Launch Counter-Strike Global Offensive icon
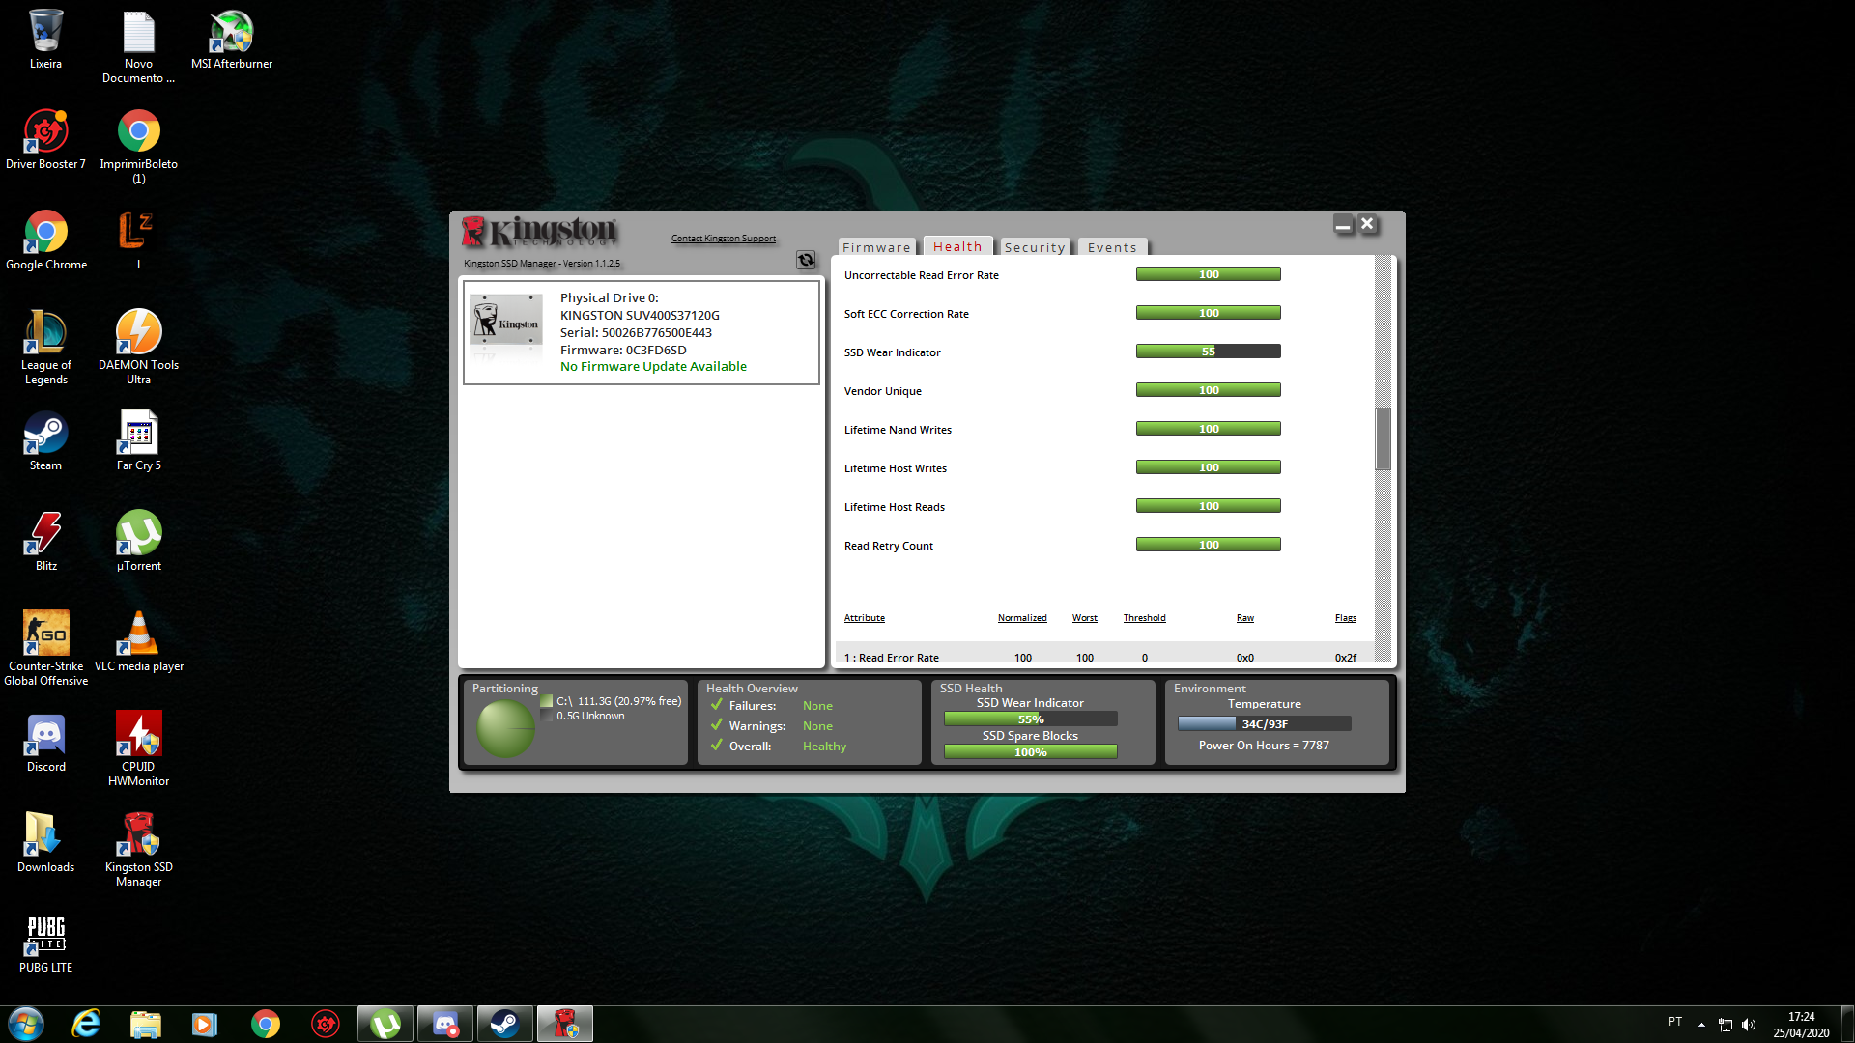 point(45,649)
